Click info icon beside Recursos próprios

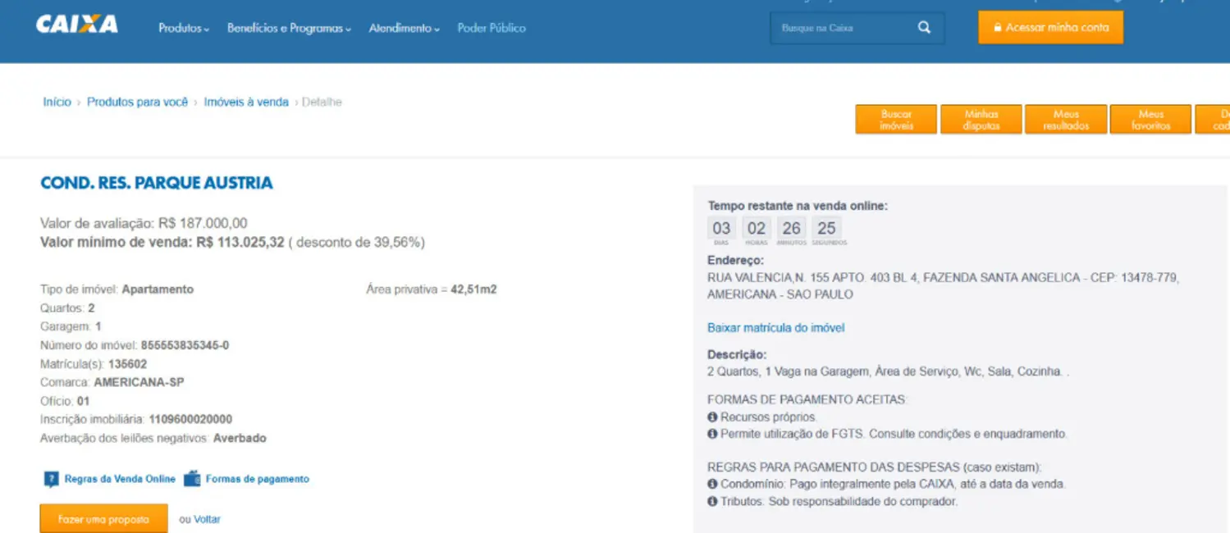[712, 417]
